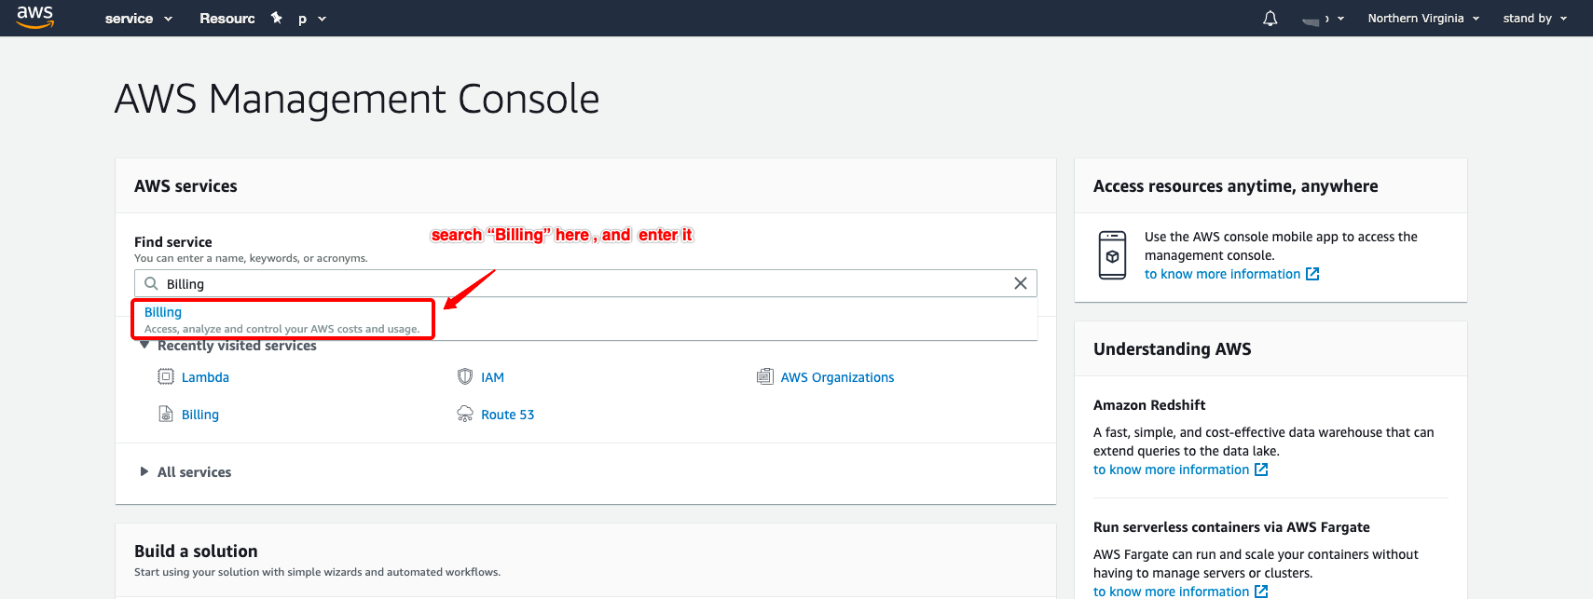Open Amazon Redshift know more information link
This screenshot has width=1593, height=599.
(x=1171, y=470)
